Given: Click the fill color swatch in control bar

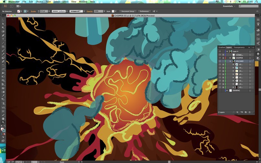Looking at the screenshot, I should point(19,11).
